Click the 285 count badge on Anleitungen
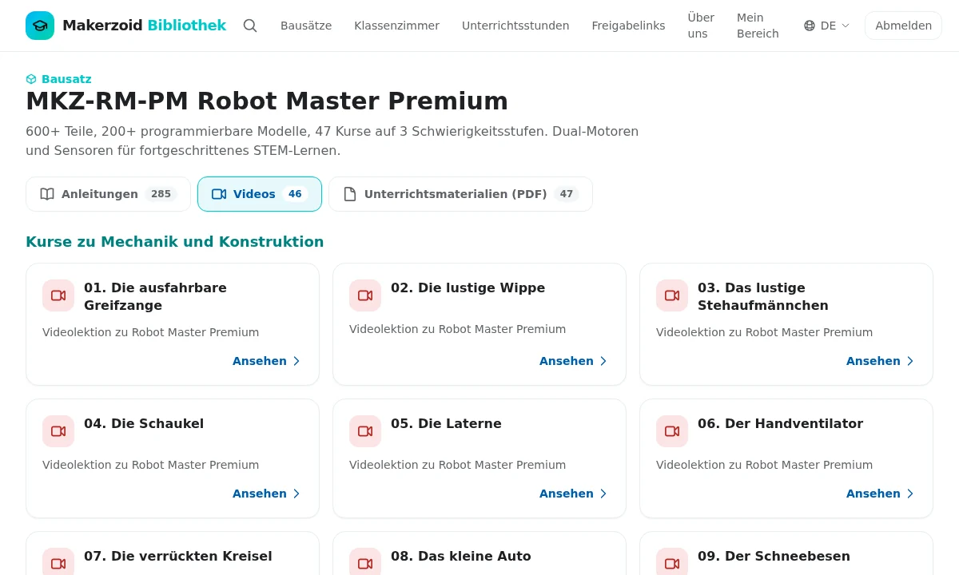The image size is (959, 575). (161, 194)
